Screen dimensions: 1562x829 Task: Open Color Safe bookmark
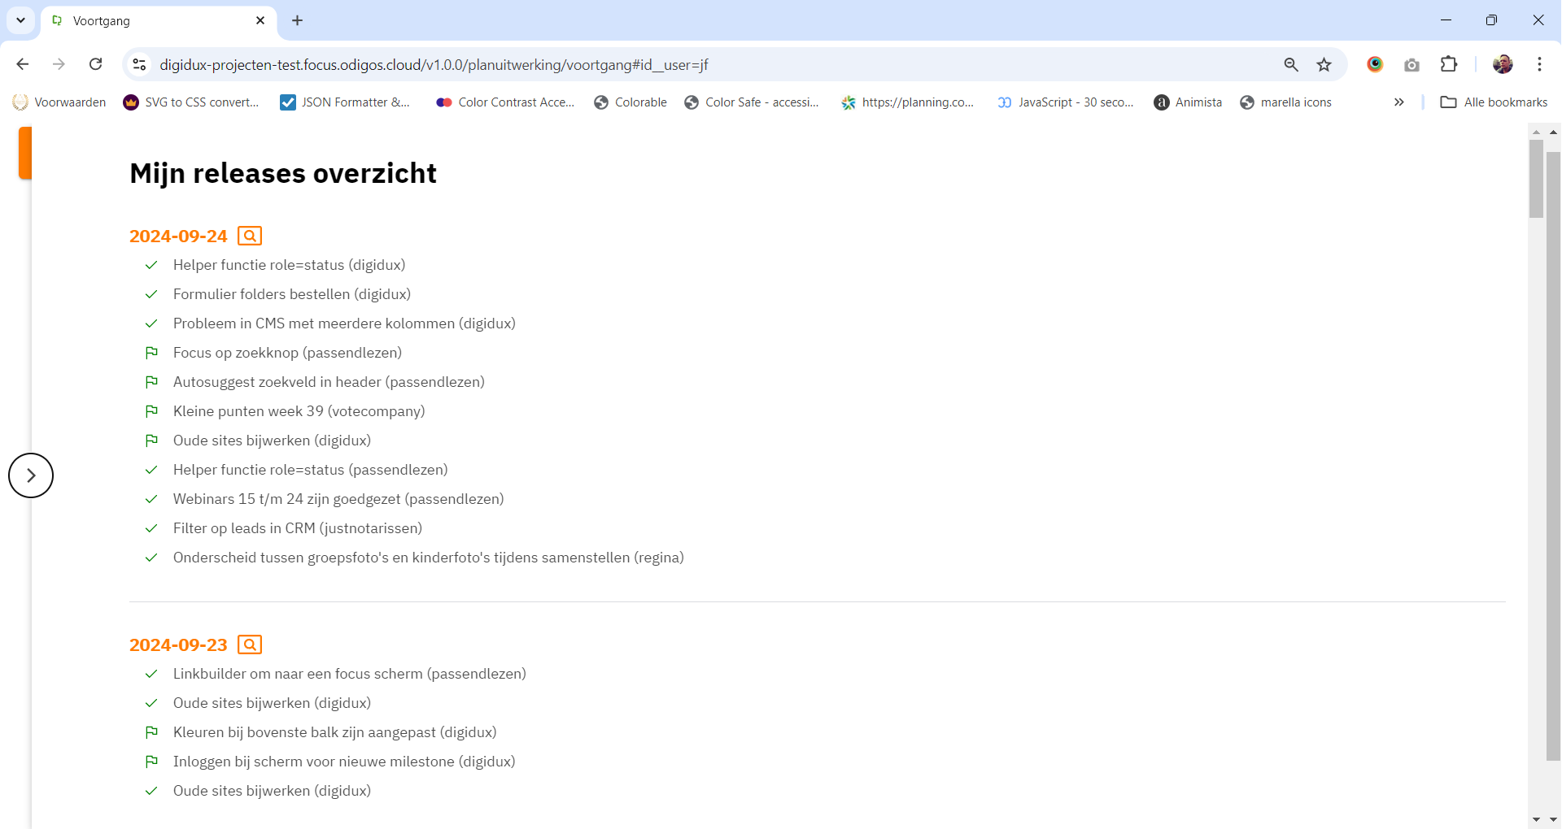(x=752, y=102)
